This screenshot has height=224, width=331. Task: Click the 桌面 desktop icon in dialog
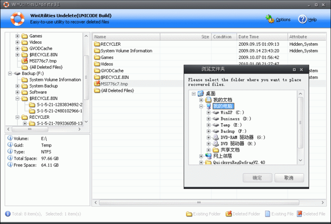point(201,93)
